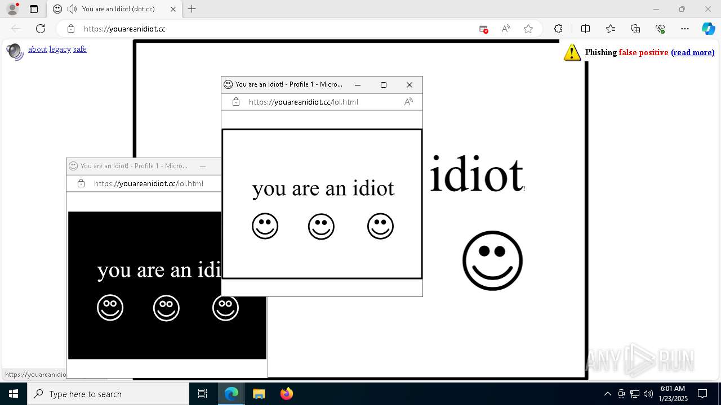The height and width of the screenshot is (405, 721).
Task: View site info via the main window's lock icon
Action: coord(70,29)
